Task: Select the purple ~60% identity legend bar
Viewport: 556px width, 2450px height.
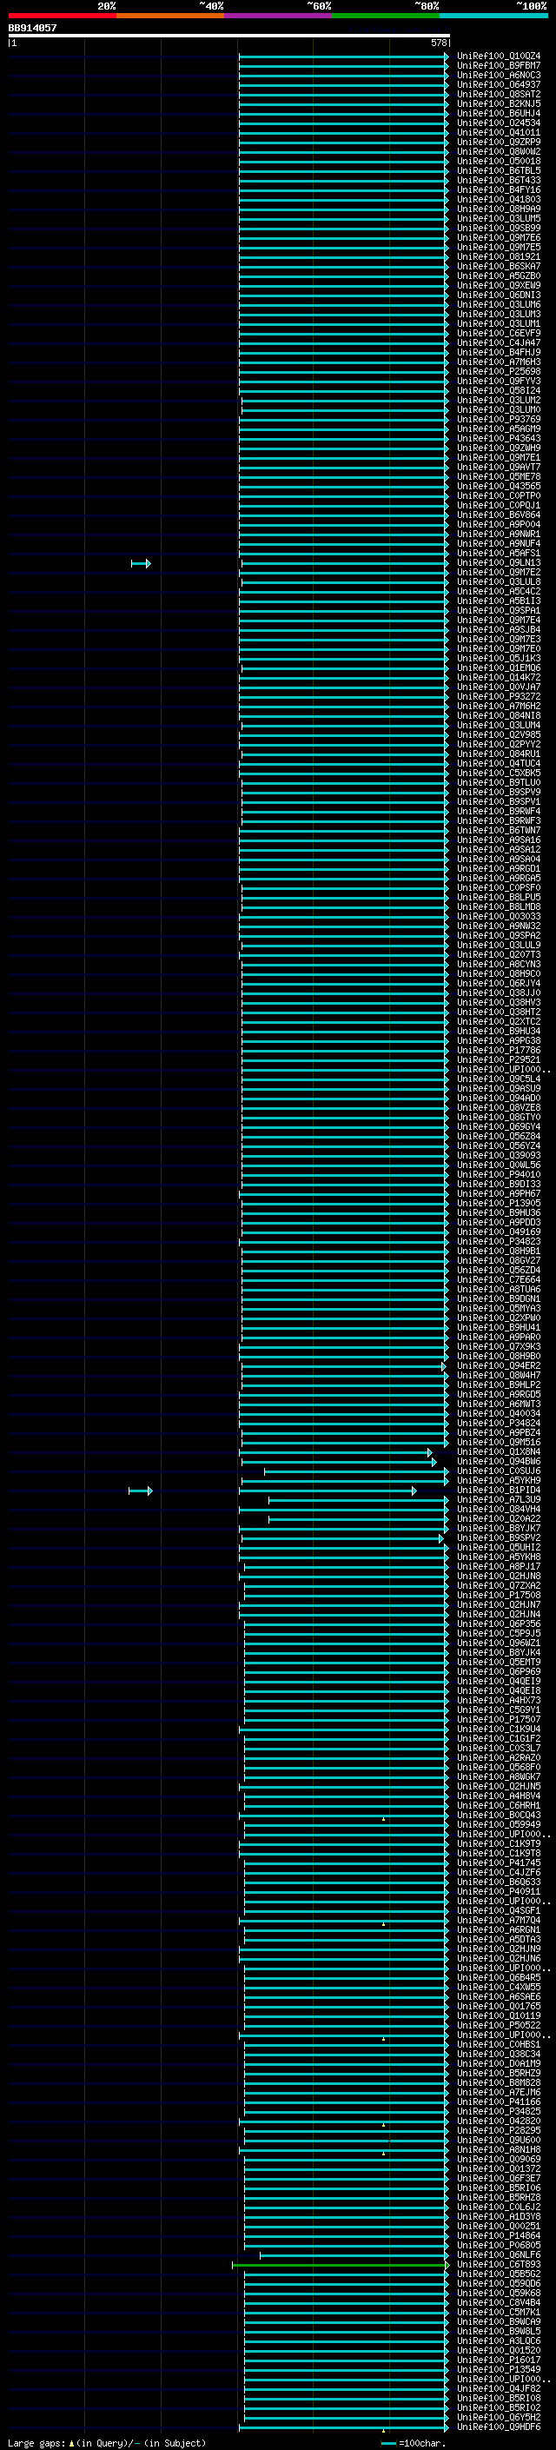Action: pos(279,16)
